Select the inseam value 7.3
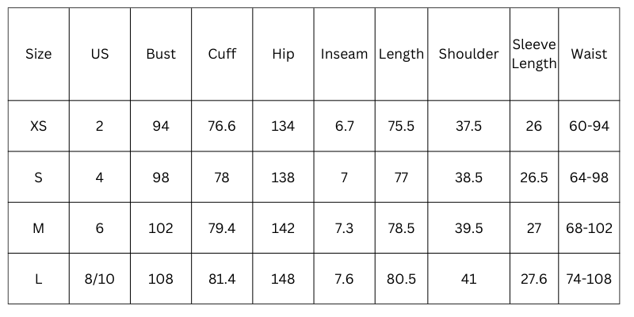The width and height of the screenshot is (634, 317). point(344,228)
